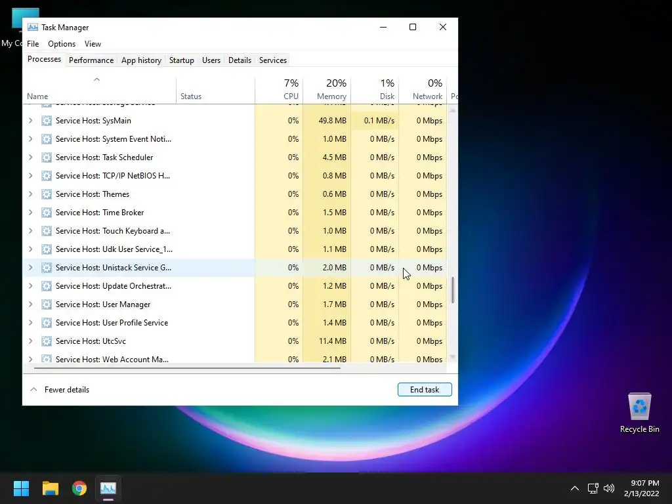Select the Recycle Bin desktop icon
672x504 pixels.
click(639, 413)
